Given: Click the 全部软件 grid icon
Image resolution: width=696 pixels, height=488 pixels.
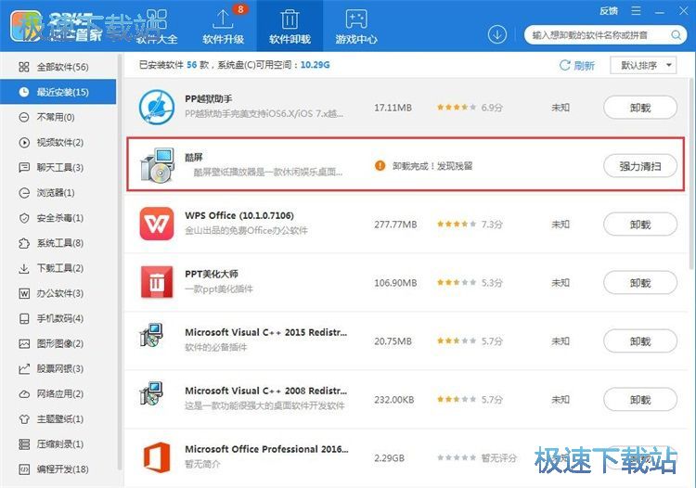Looking at the screenshot, I should coord(24,67).
